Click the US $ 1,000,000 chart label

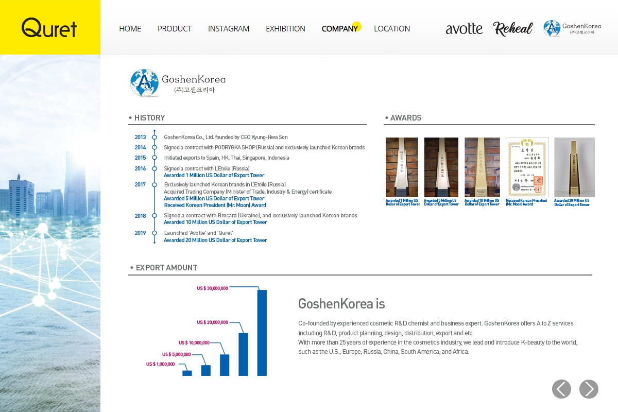coord(160,364)
